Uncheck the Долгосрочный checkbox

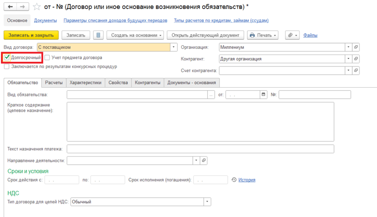(7, 57)
